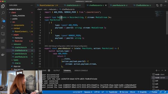Click the Prettier status bar item
The image size is (168, 94).
point(153,92)
